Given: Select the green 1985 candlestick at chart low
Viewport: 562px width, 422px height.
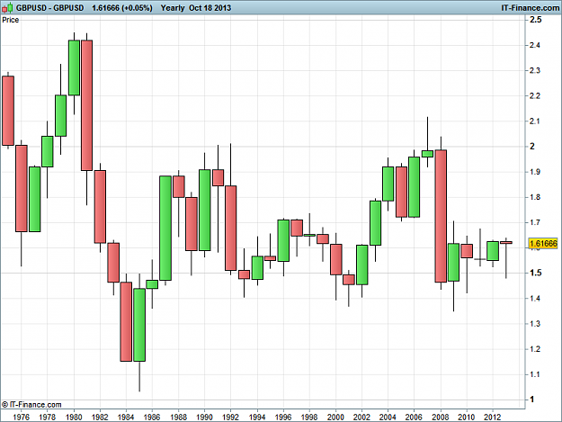Looking at the screenshot, I should coord(139,325).
